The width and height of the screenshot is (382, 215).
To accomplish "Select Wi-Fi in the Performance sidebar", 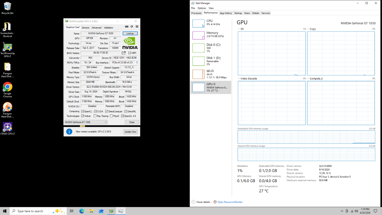I will pyautogui.click(x=211, y=74).
